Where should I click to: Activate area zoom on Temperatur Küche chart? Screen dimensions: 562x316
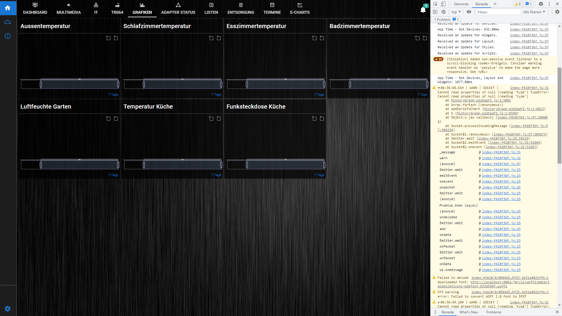coord(211,118)
